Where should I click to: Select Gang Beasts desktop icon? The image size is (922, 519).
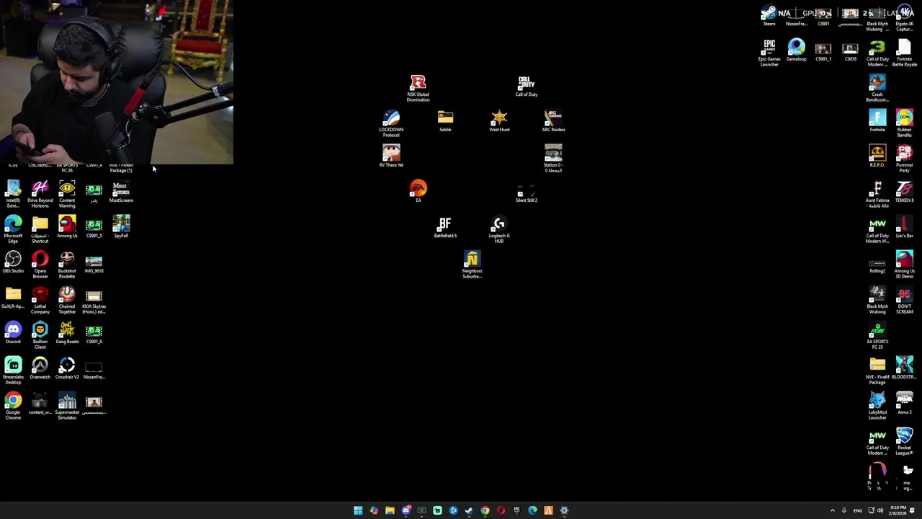[67, 333]
